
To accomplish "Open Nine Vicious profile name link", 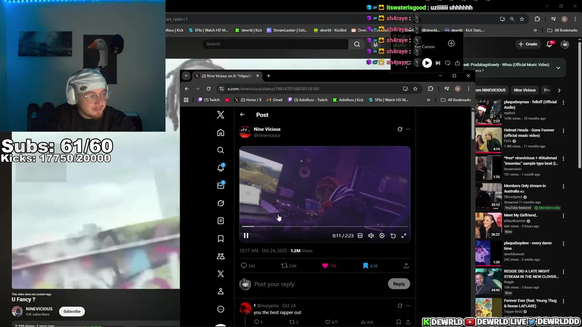I will [x=267, y=129].
